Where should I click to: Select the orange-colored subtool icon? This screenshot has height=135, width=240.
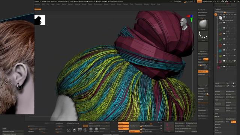pyautogui.click(x=220, y=34)
